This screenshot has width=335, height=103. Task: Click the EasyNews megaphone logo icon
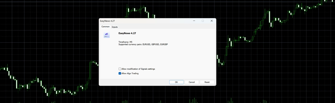[107, 35]
